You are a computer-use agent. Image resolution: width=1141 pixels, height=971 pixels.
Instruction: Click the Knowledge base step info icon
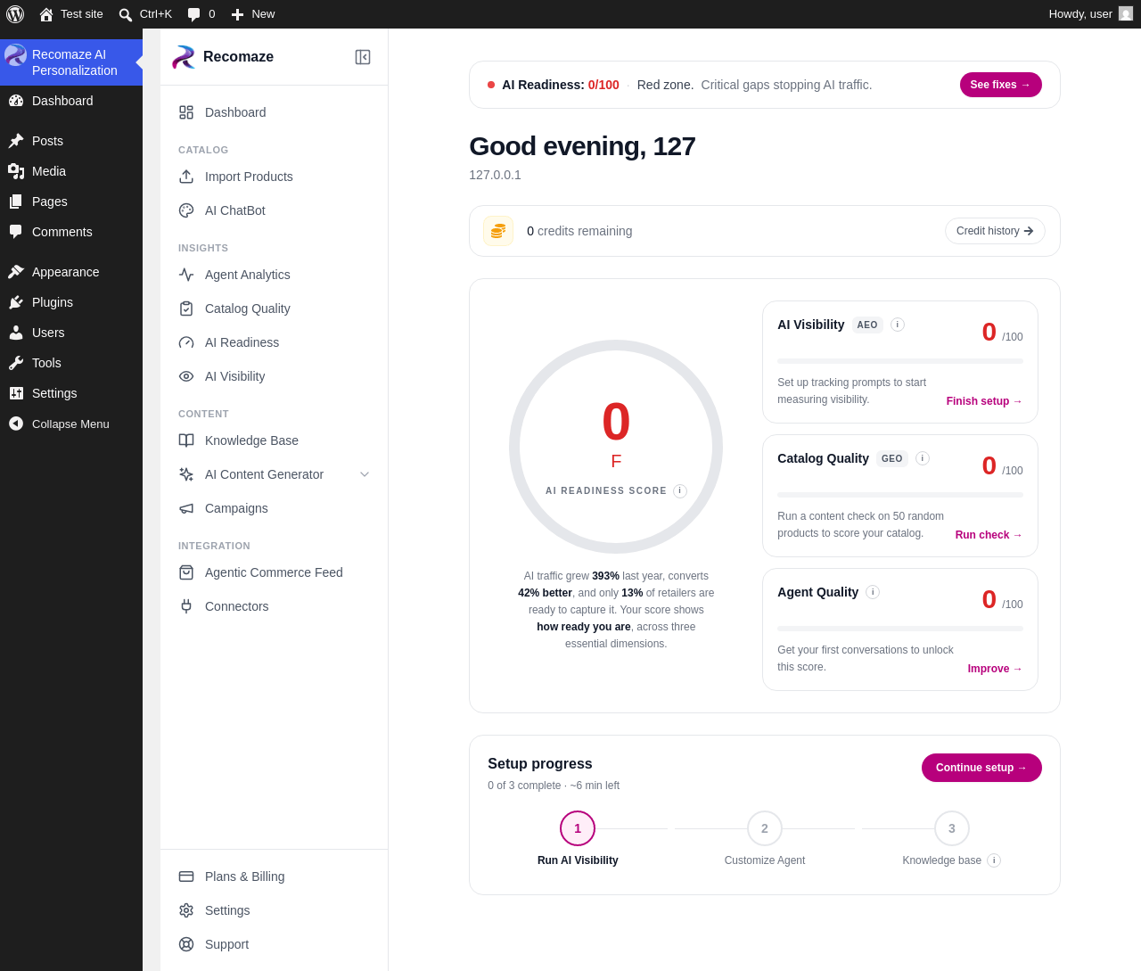pos(994,860)
